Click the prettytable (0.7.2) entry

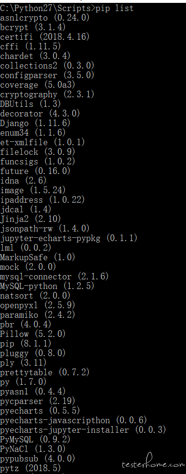click(45, 372)
